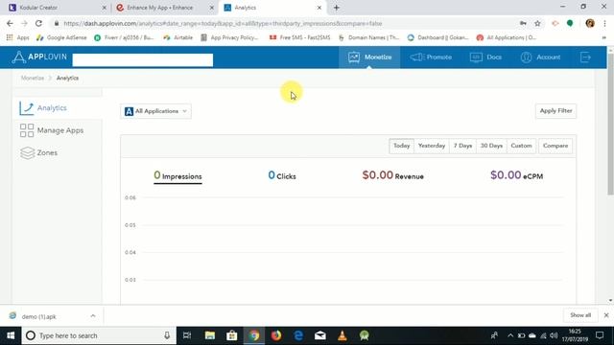Open the Monetize section

(x=369, y=57)
